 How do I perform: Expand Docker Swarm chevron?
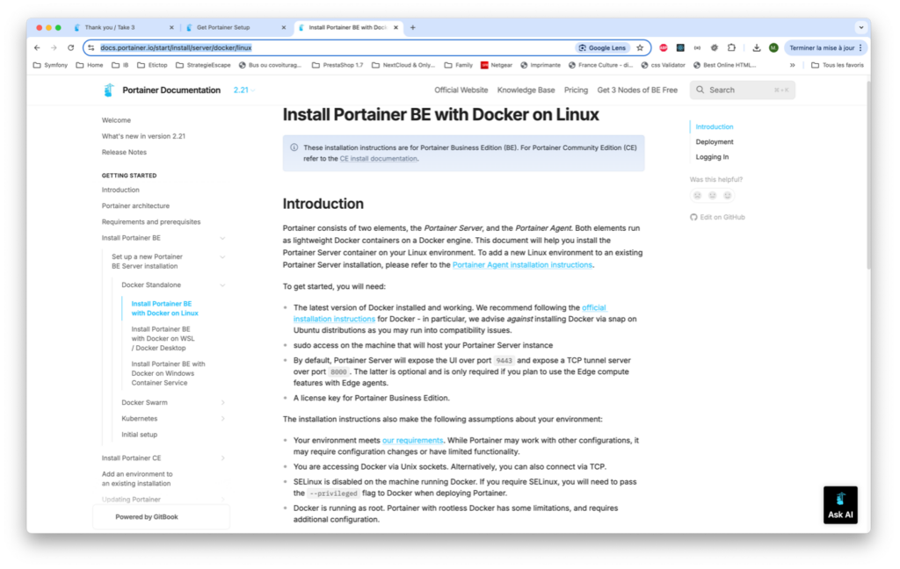[x=222, y=403]
